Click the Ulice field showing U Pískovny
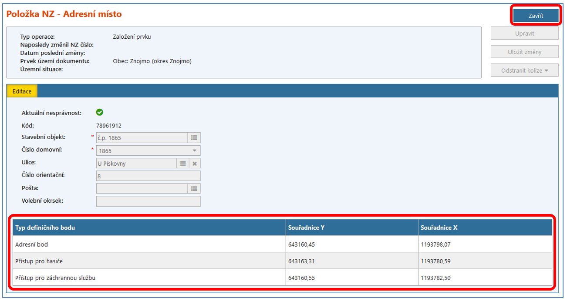The height and width of the screenshot is (301, 567). coord(136,164)
